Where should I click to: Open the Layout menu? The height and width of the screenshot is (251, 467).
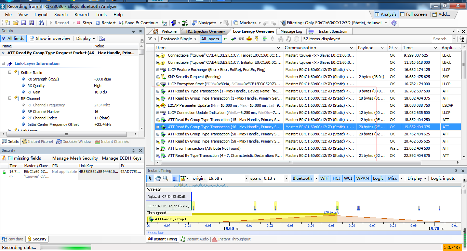click(x=41, y=15)
